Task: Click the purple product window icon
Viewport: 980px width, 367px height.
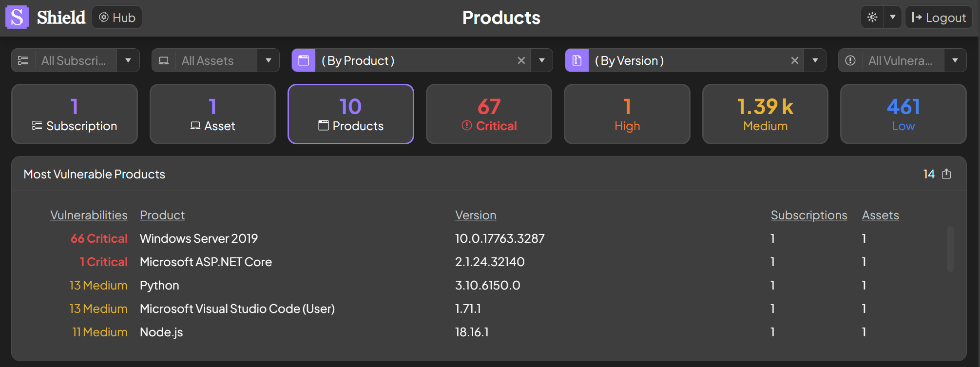Action: tap(304, 60)
